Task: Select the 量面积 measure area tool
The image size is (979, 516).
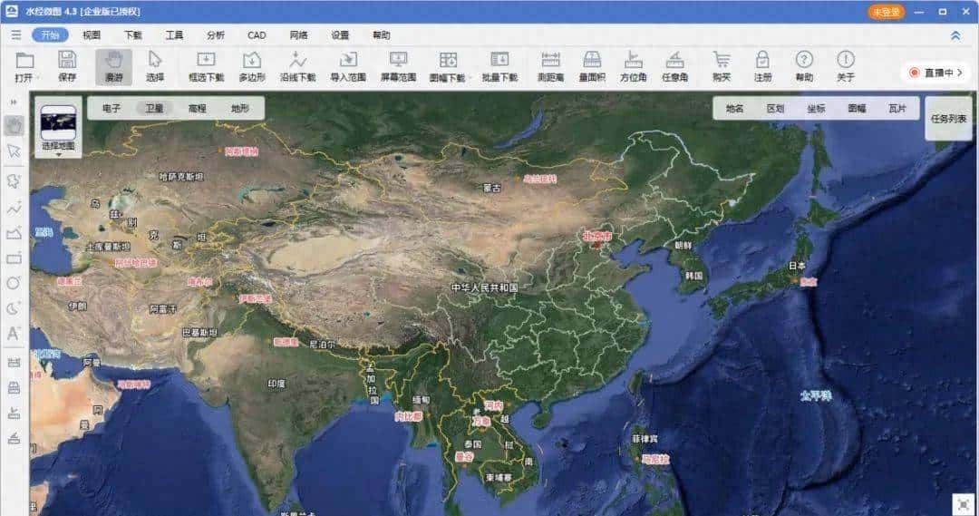Action: 592,67
